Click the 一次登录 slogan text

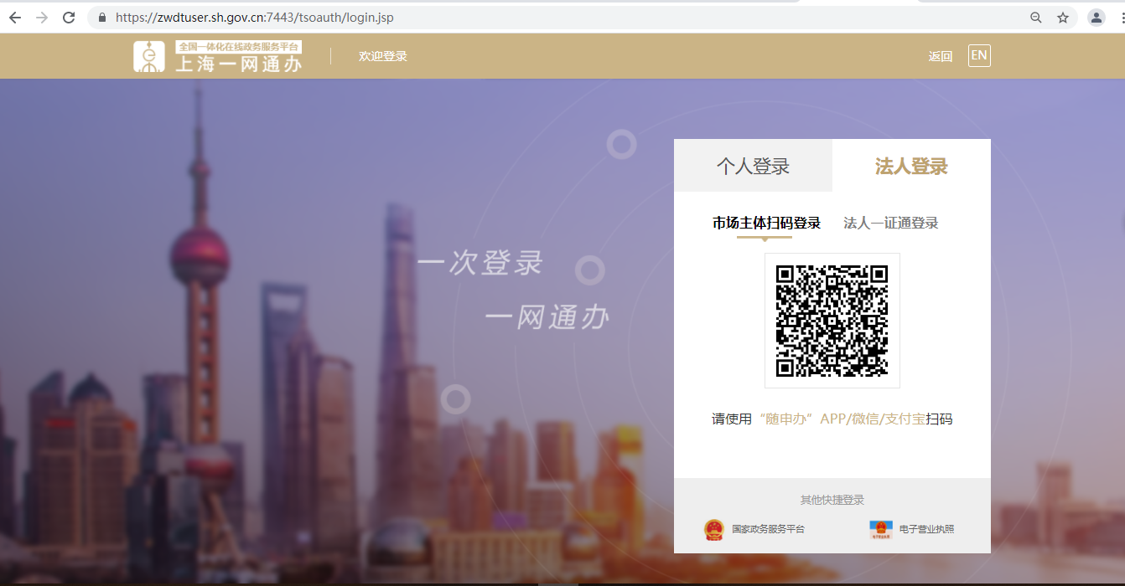point(480,263)
